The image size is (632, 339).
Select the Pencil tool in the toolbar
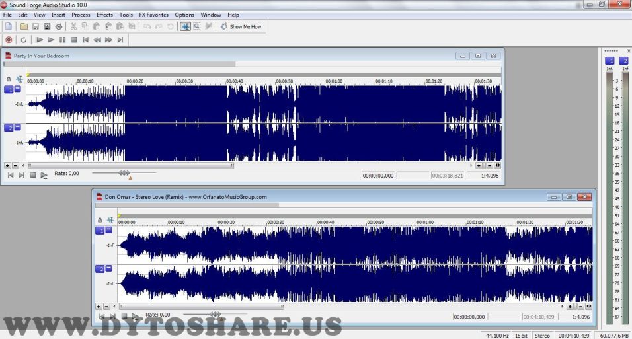point(208,26)
